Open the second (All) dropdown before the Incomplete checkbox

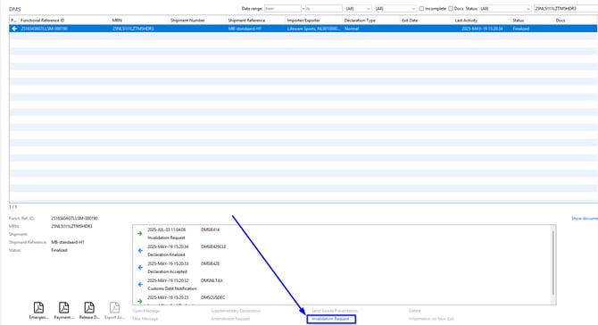(395, 8)
